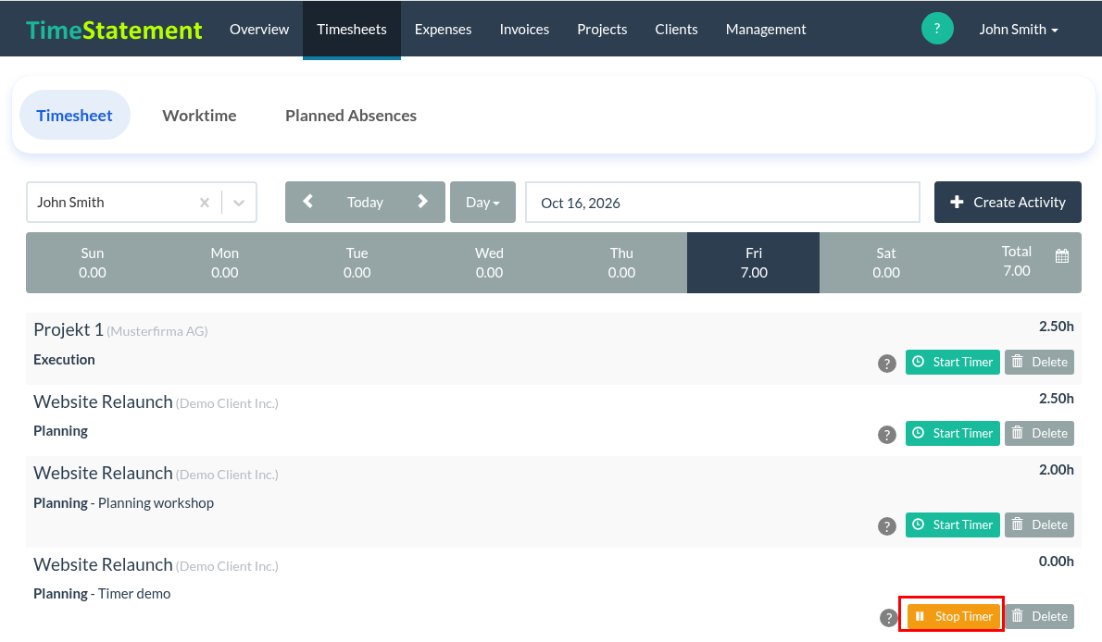This screenshot has height=642, width=1102.
Task: Open John Smith account menu
Action: click(1019, 29)
